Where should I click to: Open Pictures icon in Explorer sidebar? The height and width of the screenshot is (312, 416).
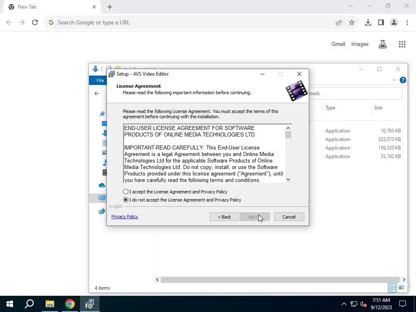tap(104, 153)
